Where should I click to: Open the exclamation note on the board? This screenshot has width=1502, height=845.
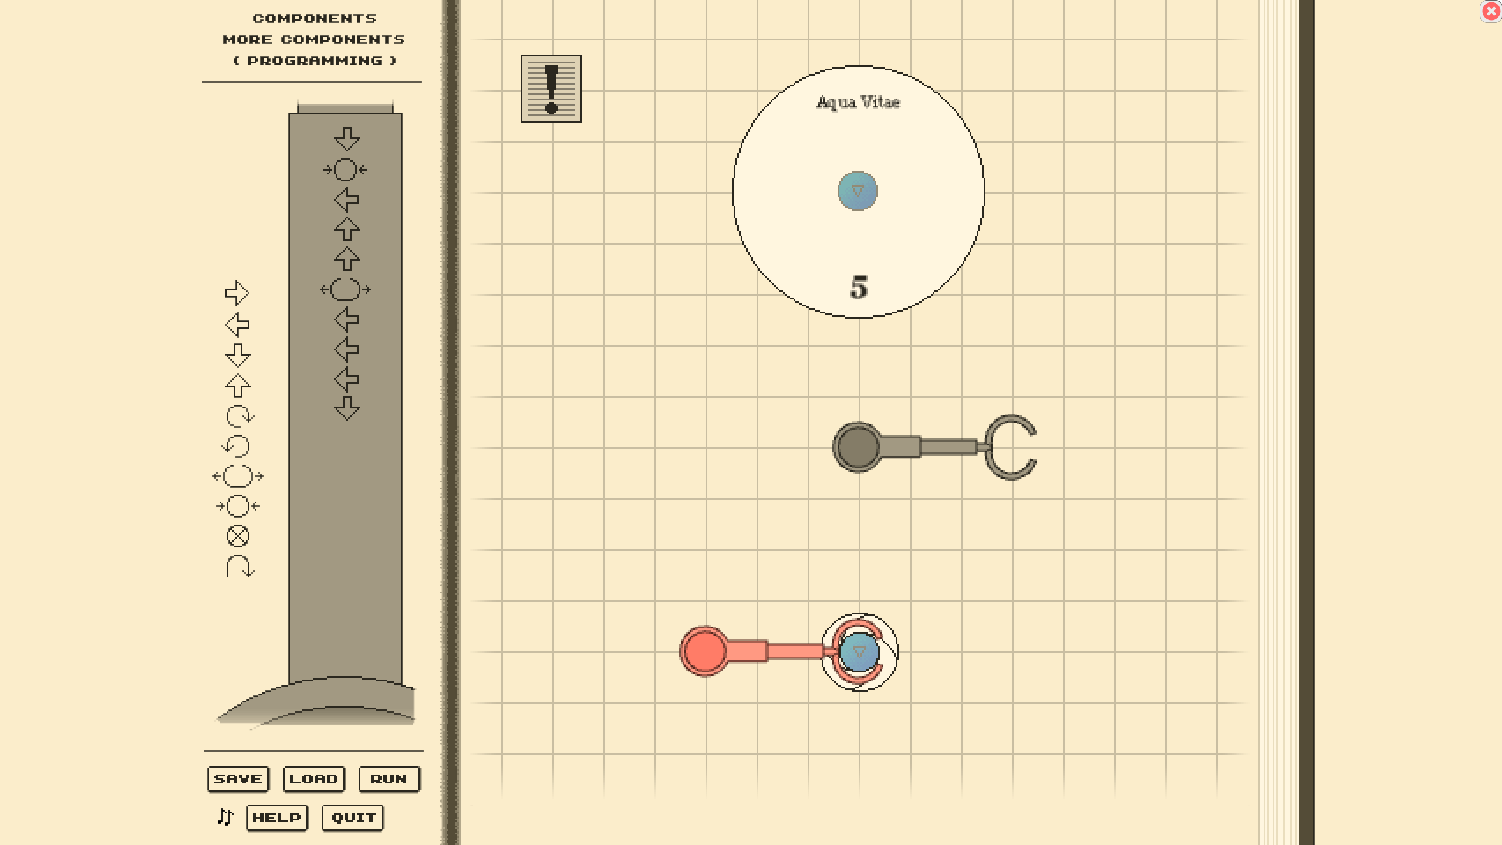[x=551, y=89]
